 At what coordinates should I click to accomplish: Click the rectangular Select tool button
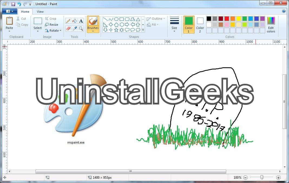[x=38, y=23]
